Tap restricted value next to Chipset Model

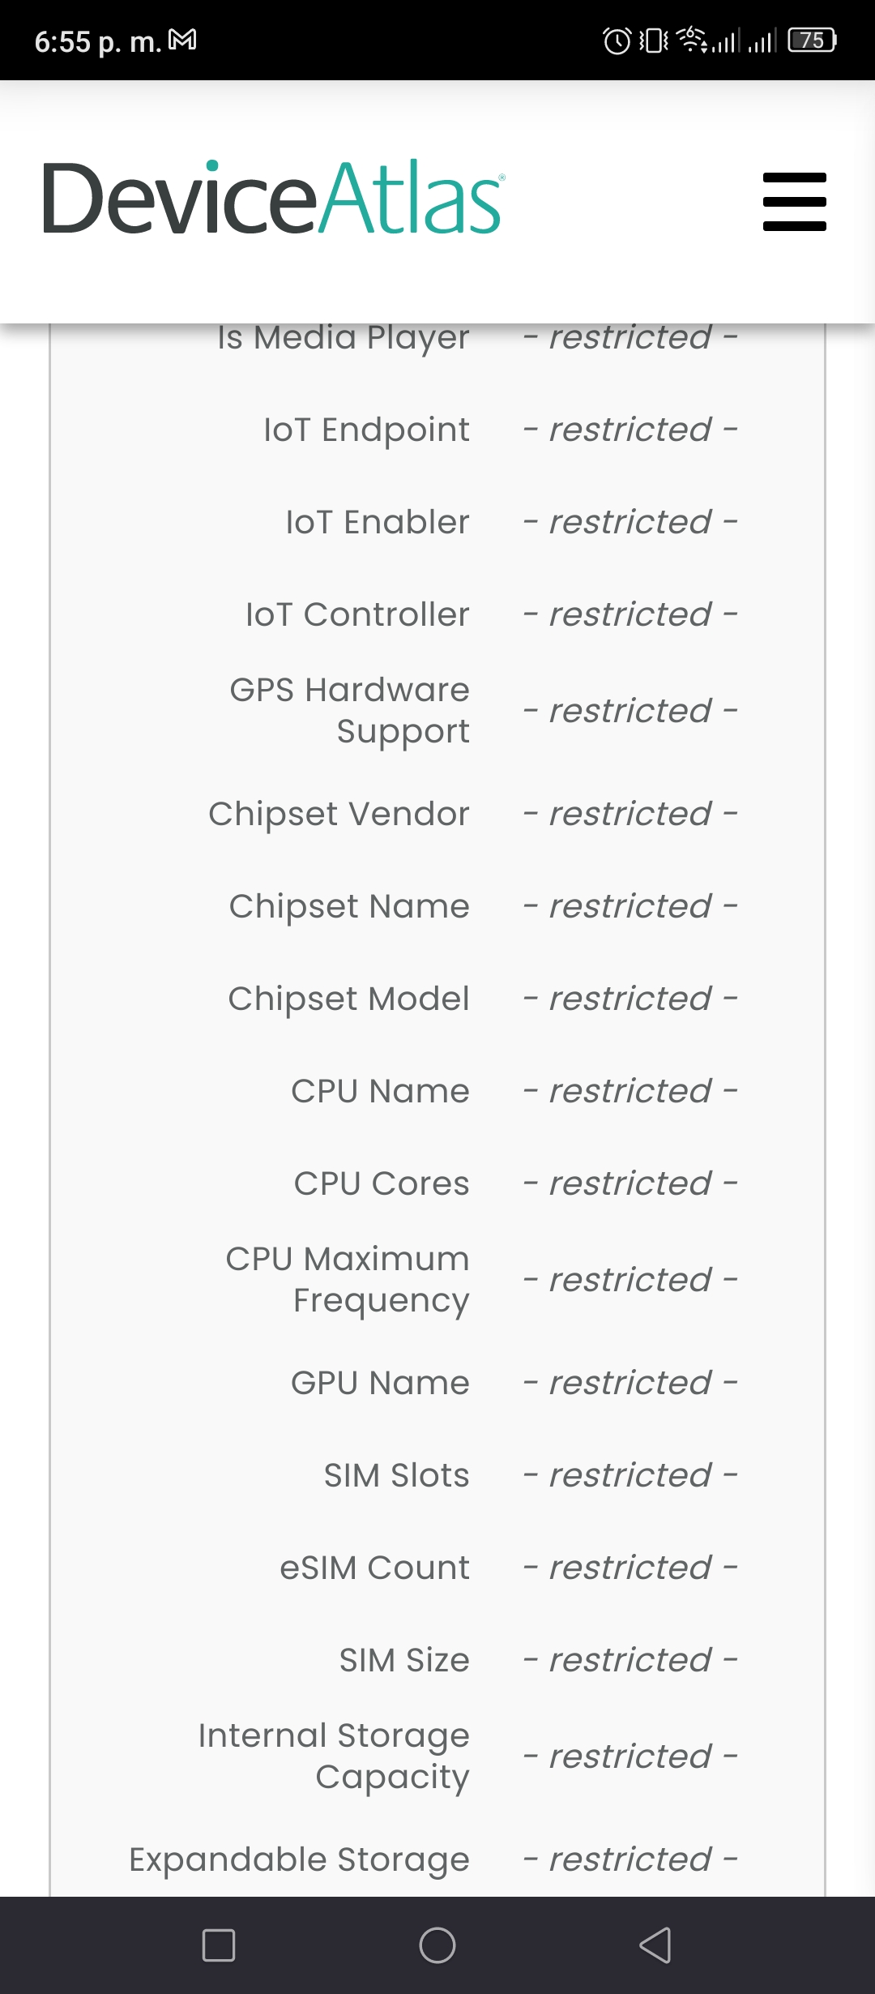click(x=630, y=999)
